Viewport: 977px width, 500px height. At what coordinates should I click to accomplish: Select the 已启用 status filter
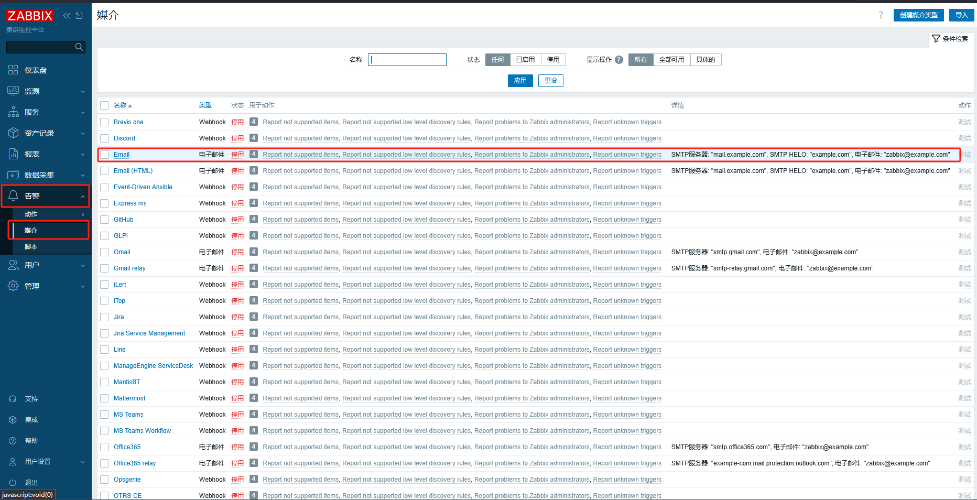click(x=525, y=60)
